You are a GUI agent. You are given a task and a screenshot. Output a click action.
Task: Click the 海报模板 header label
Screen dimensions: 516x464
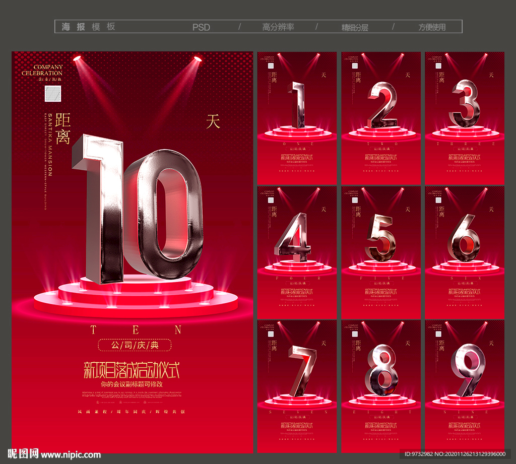point(88,27)
